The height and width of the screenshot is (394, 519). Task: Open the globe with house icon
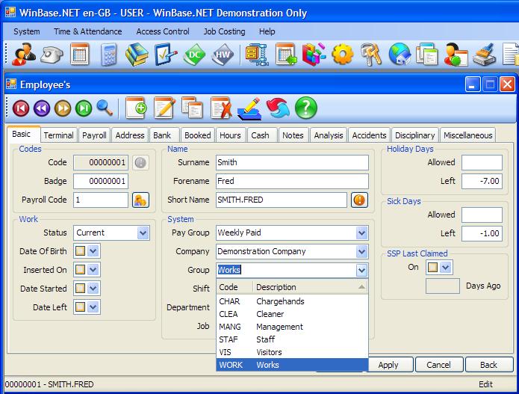[400, 55]
